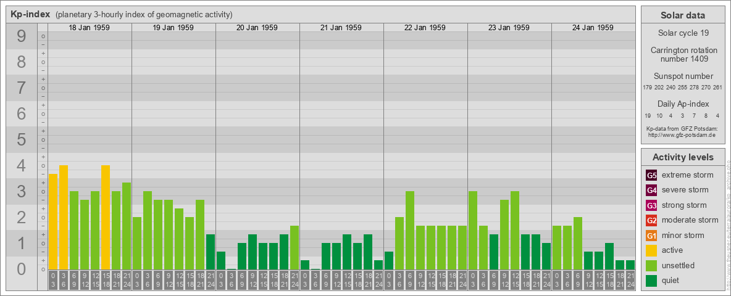Select the dark green quiet swatch

coord(651,281)
